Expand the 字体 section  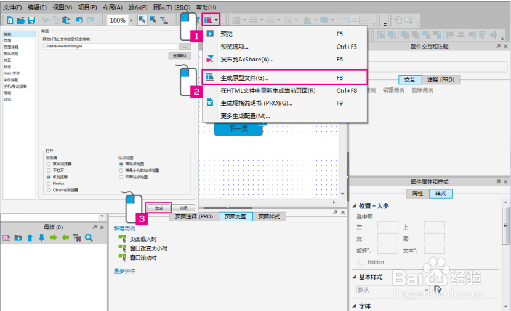point(354,306)
